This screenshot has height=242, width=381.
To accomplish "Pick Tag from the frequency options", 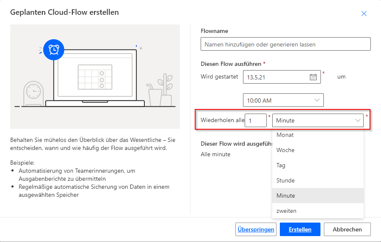I will 281,165.
